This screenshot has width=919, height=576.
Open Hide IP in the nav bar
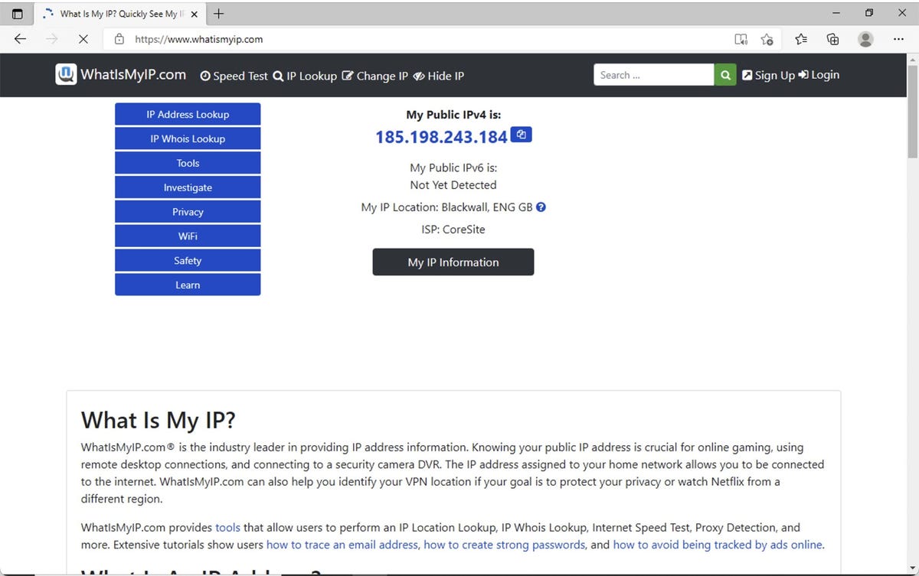tap(438, 76)
